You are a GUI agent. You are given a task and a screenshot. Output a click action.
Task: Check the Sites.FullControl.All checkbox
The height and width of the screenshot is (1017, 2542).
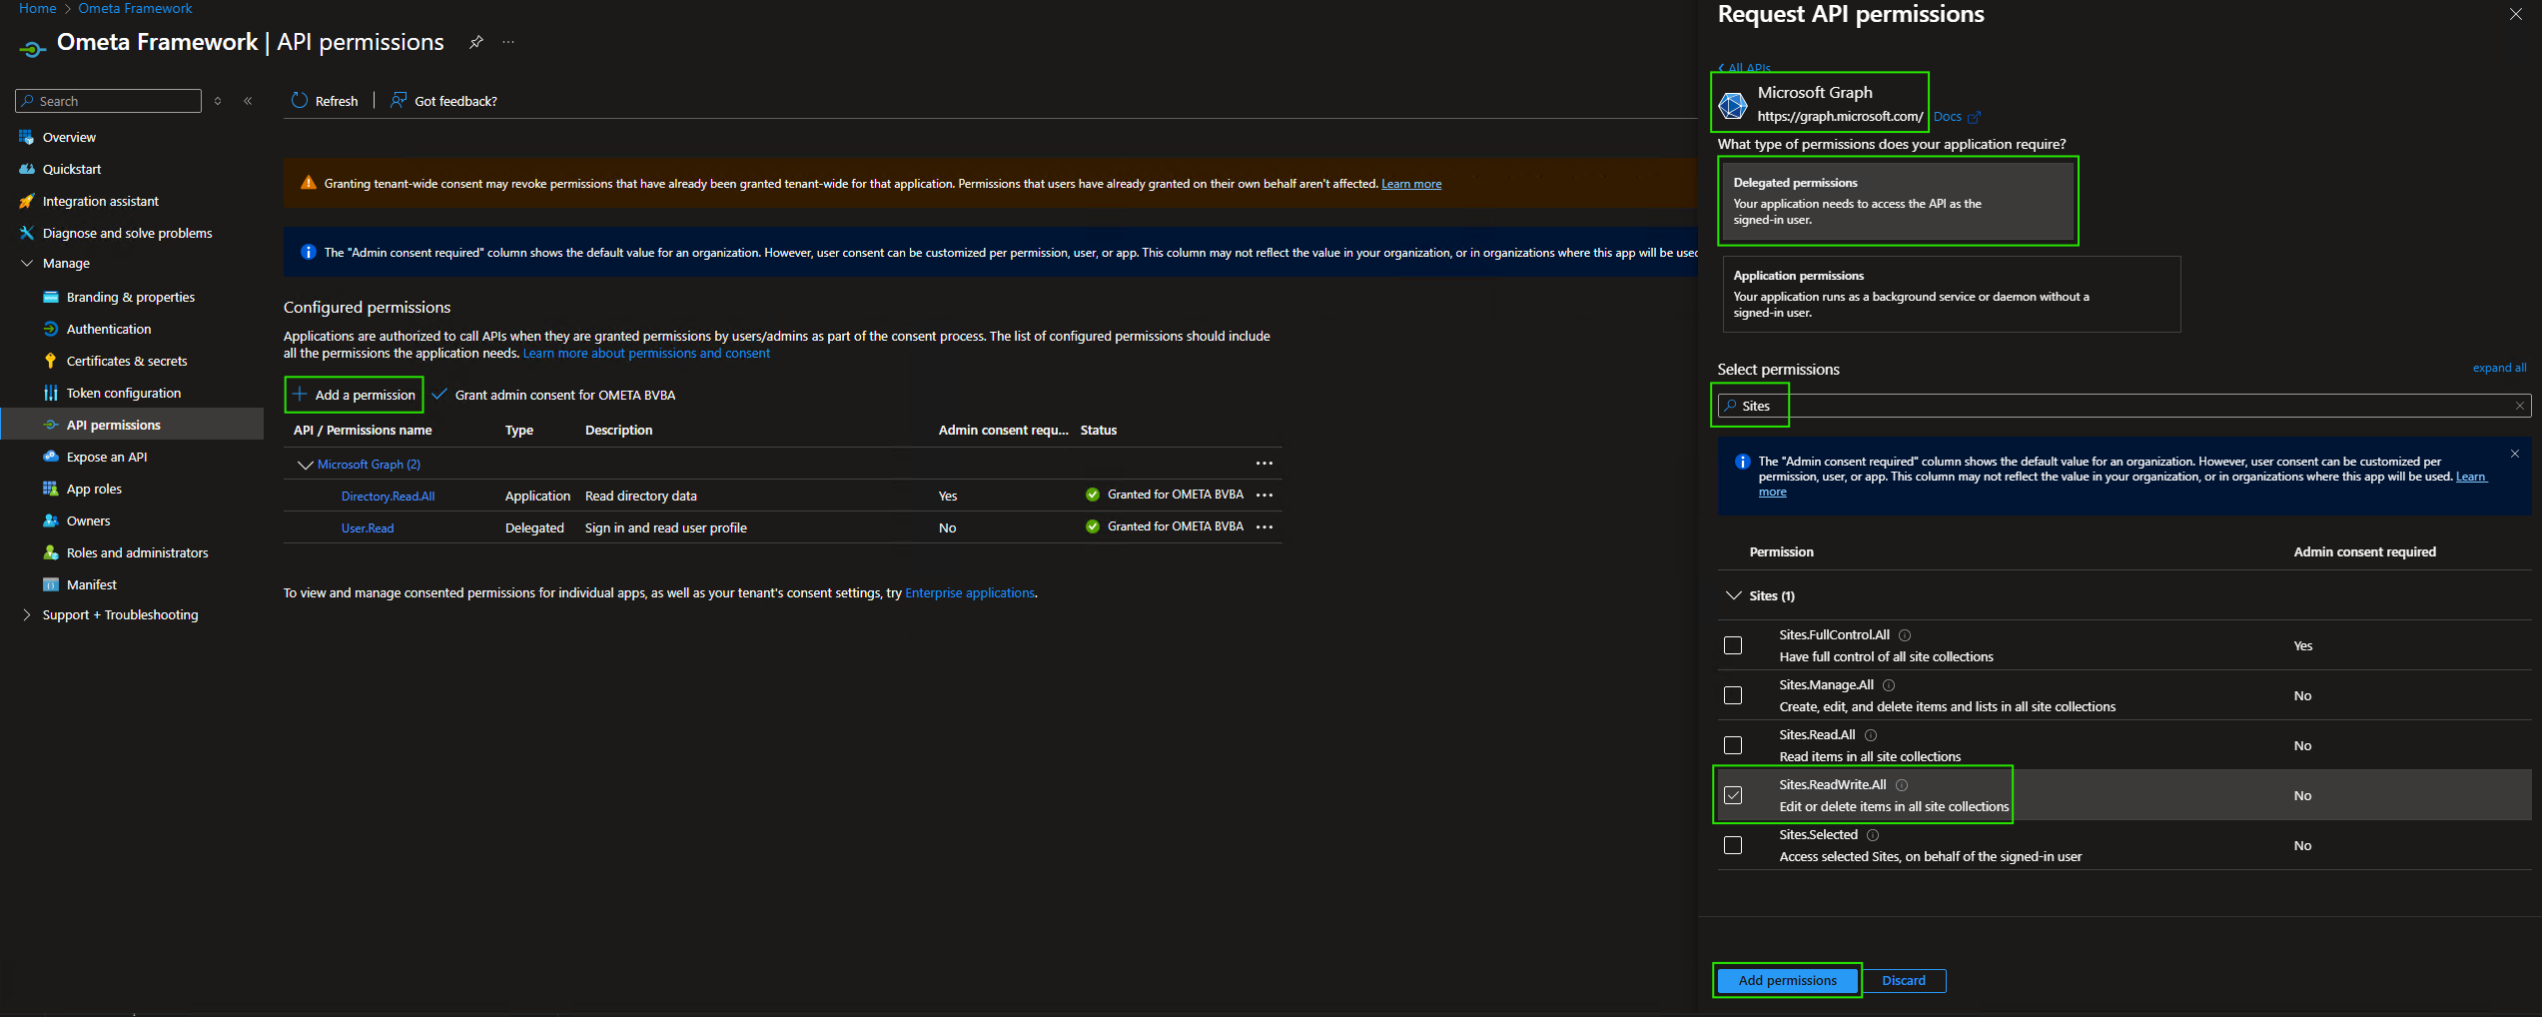pos(1733,645)
